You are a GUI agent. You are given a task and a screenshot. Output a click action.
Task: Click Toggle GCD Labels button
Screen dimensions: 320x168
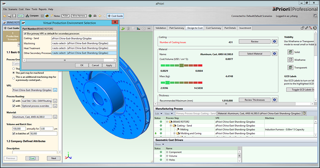tap(300, 90)
